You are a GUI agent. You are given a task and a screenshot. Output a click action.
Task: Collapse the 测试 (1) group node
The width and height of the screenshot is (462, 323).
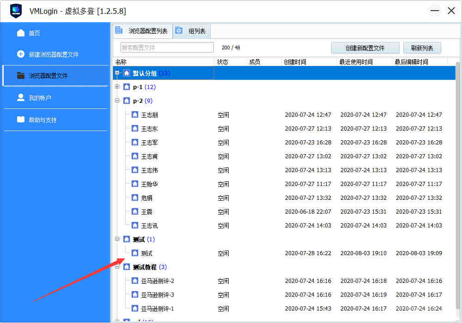point(117,239)
